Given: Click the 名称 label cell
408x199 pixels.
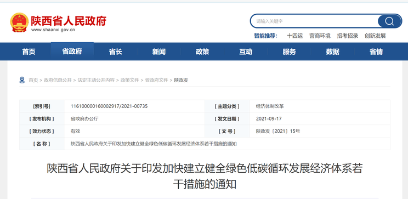Looking at the screenshot, I should [42, 144].
